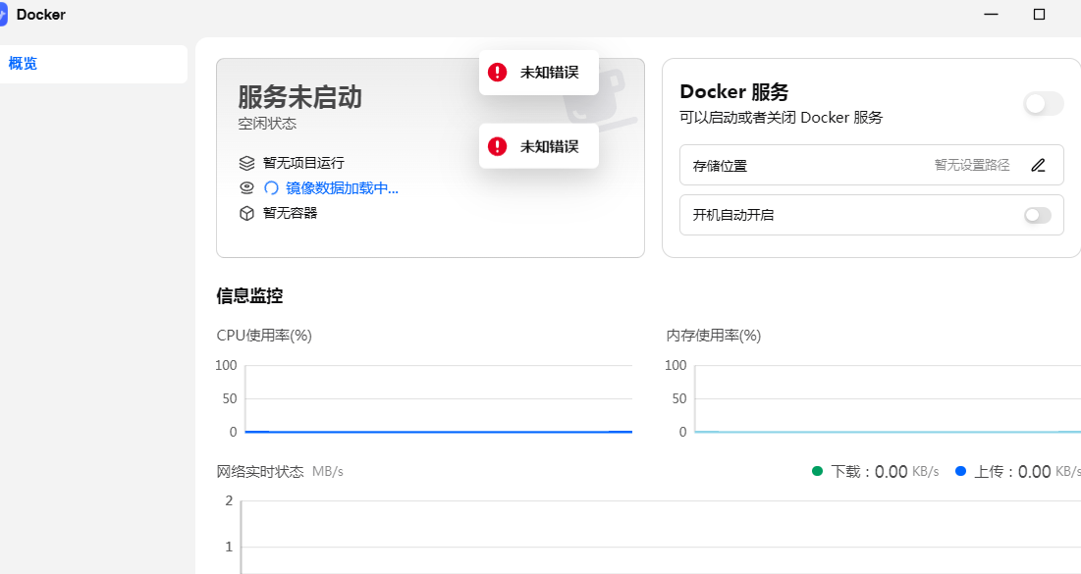Click the green 下载 legend dot
This screenshot has height=574, width=1081.
point(818,471)
